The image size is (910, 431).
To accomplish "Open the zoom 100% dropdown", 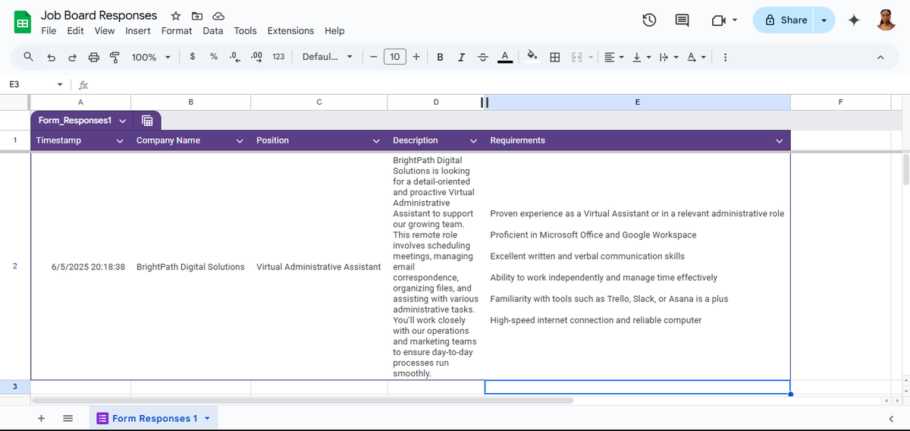I will point(150,57).
